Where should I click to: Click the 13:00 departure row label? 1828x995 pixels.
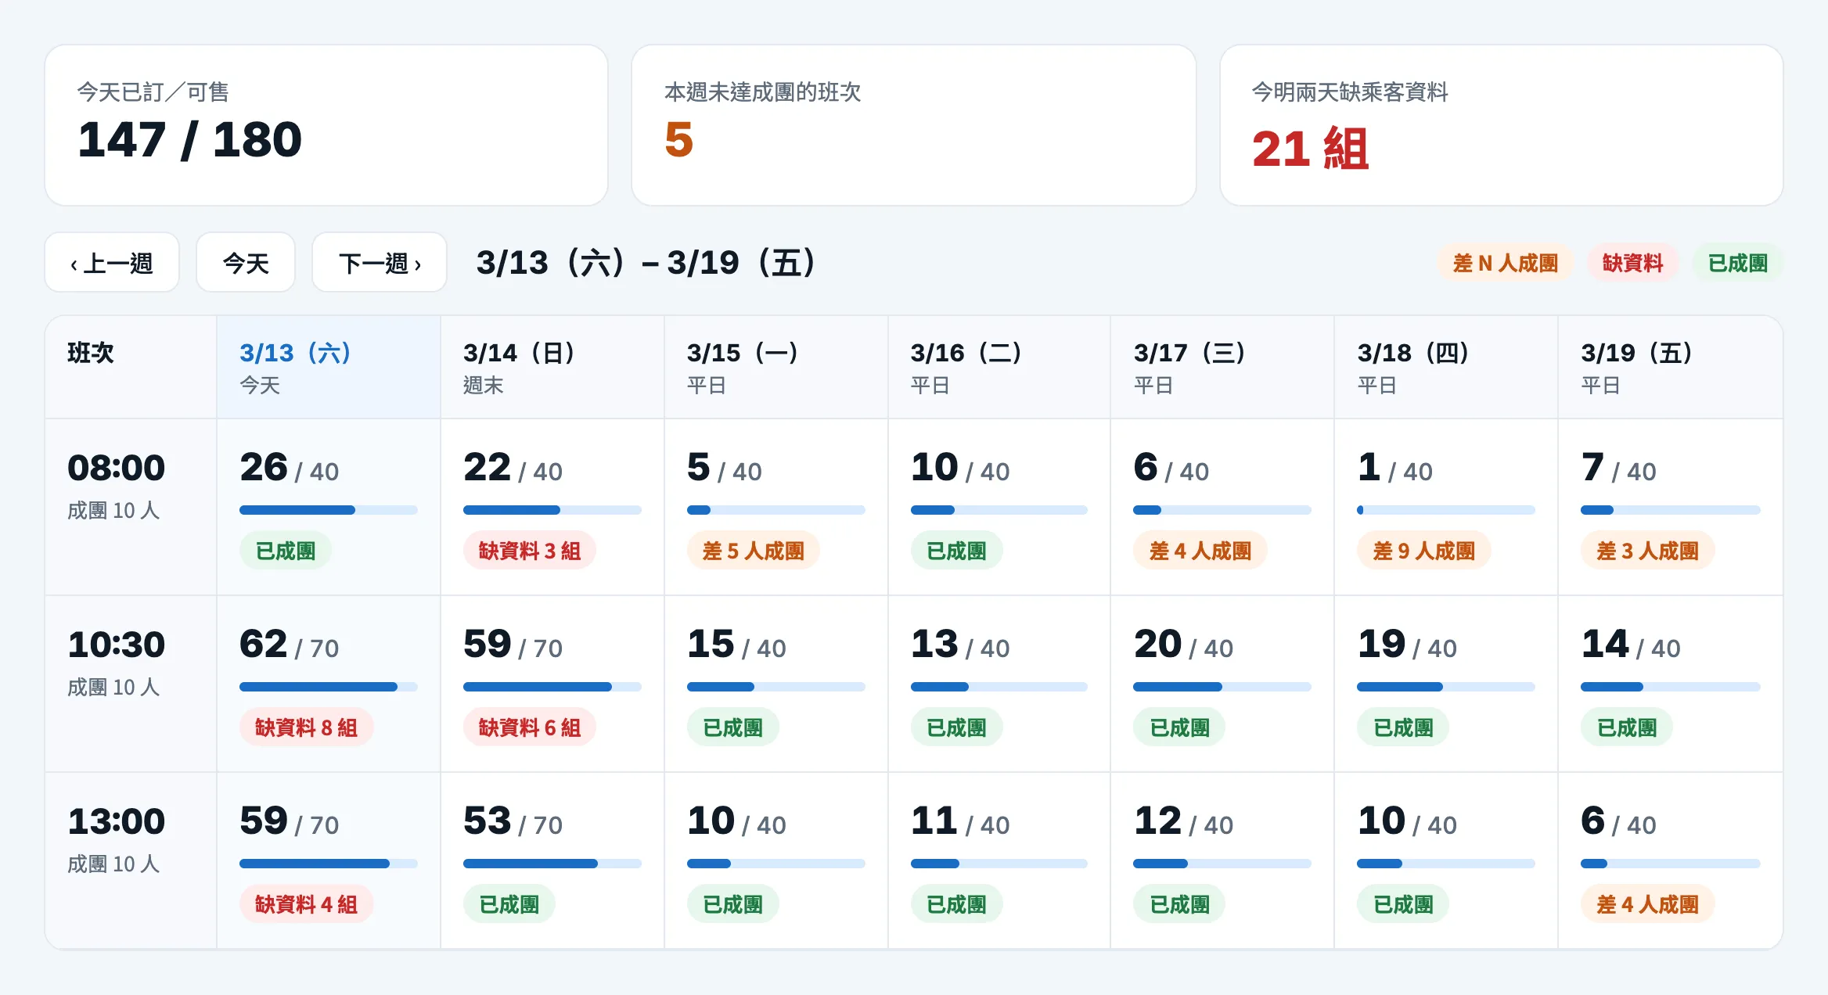131,860
